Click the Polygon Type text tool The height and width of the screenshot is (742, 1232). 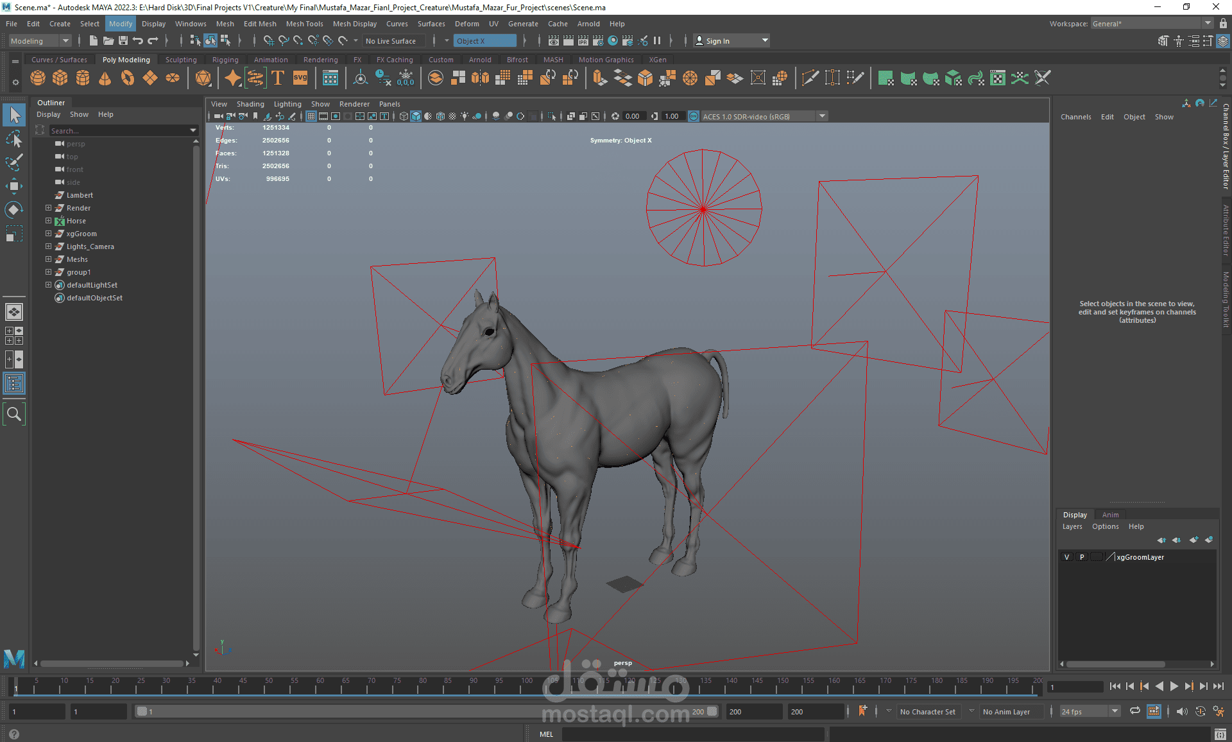[278, 78]
